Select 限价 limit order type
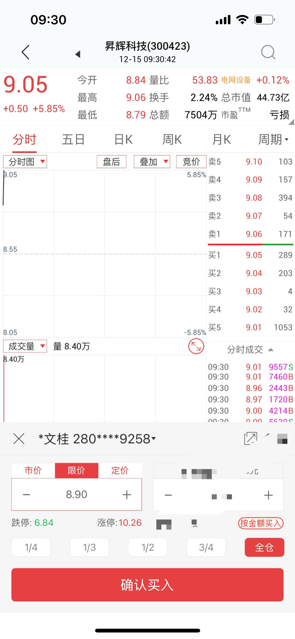The width and height of the screenshot is (295, 639). click(76, 470)
